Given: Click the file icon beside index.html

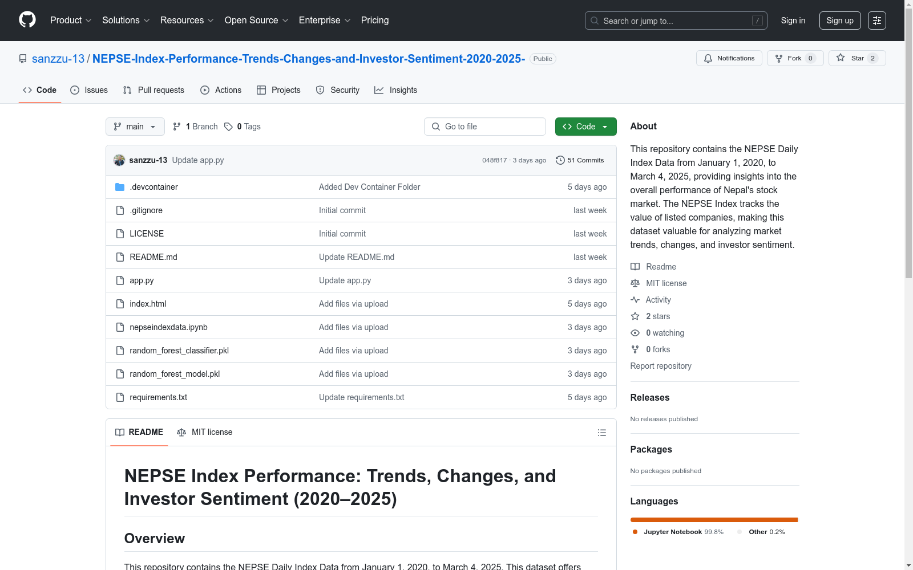Looking at the screenshot, I should point(120,304).
